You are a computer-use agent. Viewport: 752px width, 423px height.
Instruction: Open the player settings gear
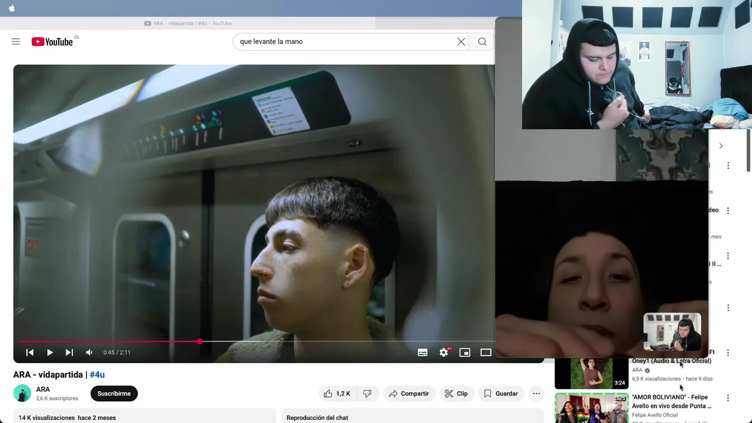pyautogui.click(x=444, y=352)
